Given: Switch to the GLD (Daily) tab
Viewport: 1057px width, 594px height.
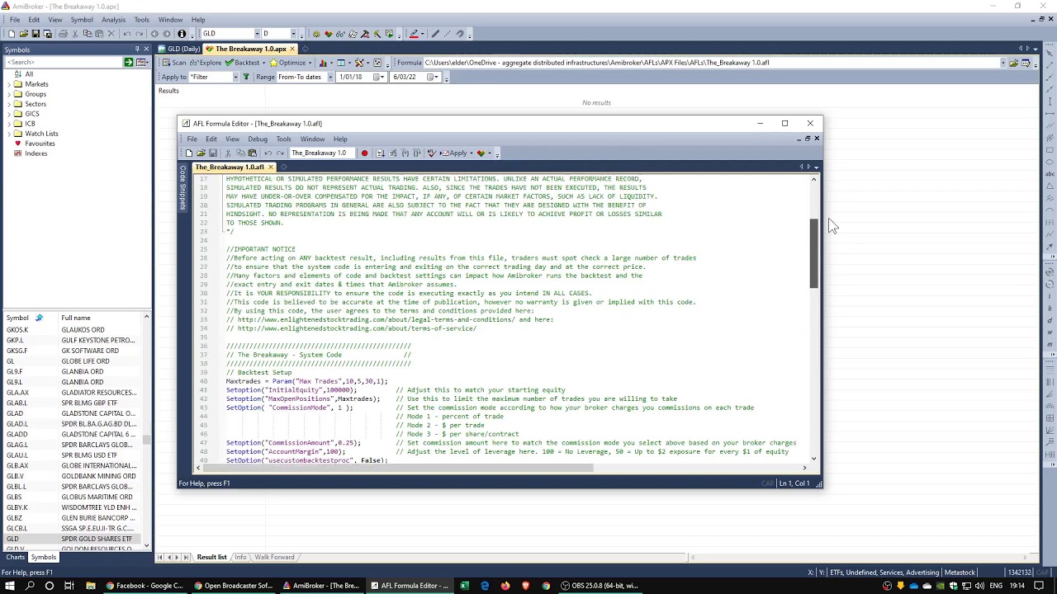Looking at the screenshot, I should (180, 49).
